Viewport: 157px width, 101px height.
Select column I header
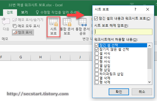click(x=60, y=57)
